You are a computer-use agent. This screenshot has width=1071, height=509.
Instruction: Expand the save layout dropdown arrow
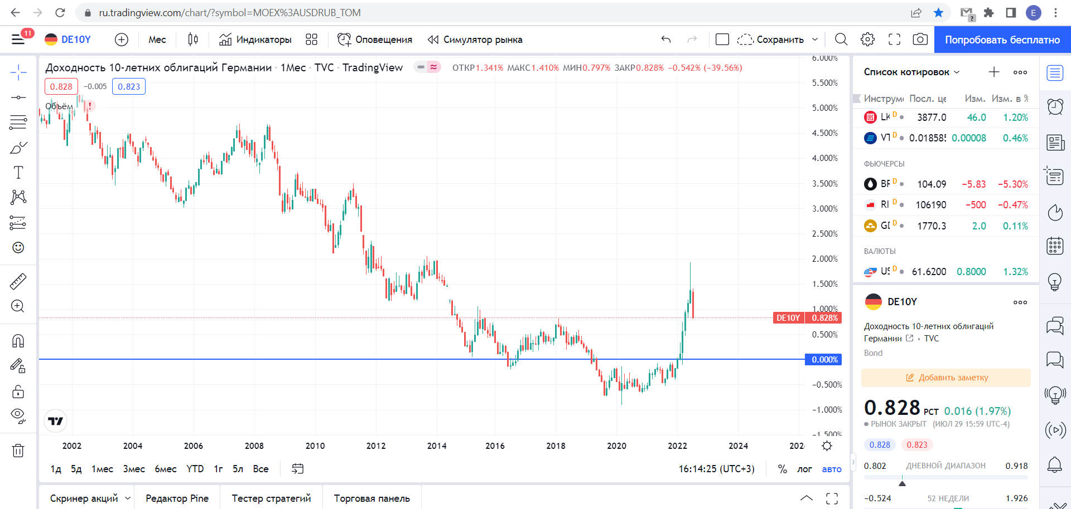coord(815,40)
